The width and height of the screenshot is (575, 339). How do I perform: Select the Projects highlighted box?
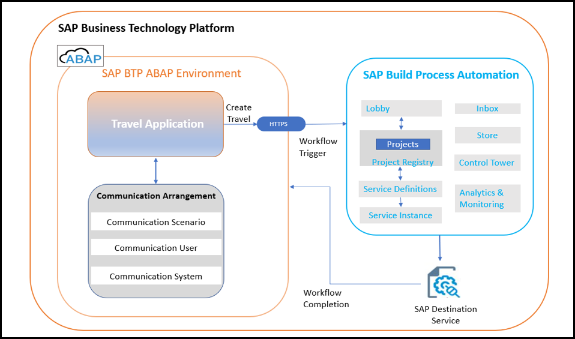click(x=403, y=144)
